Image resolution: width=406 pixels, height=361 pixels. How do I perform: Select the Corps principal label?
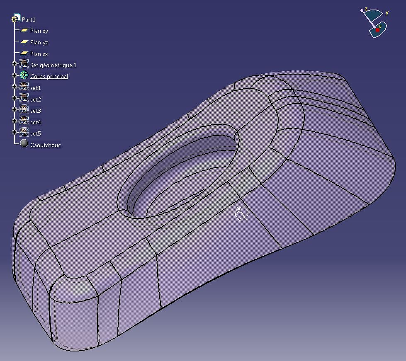[49, 76]
